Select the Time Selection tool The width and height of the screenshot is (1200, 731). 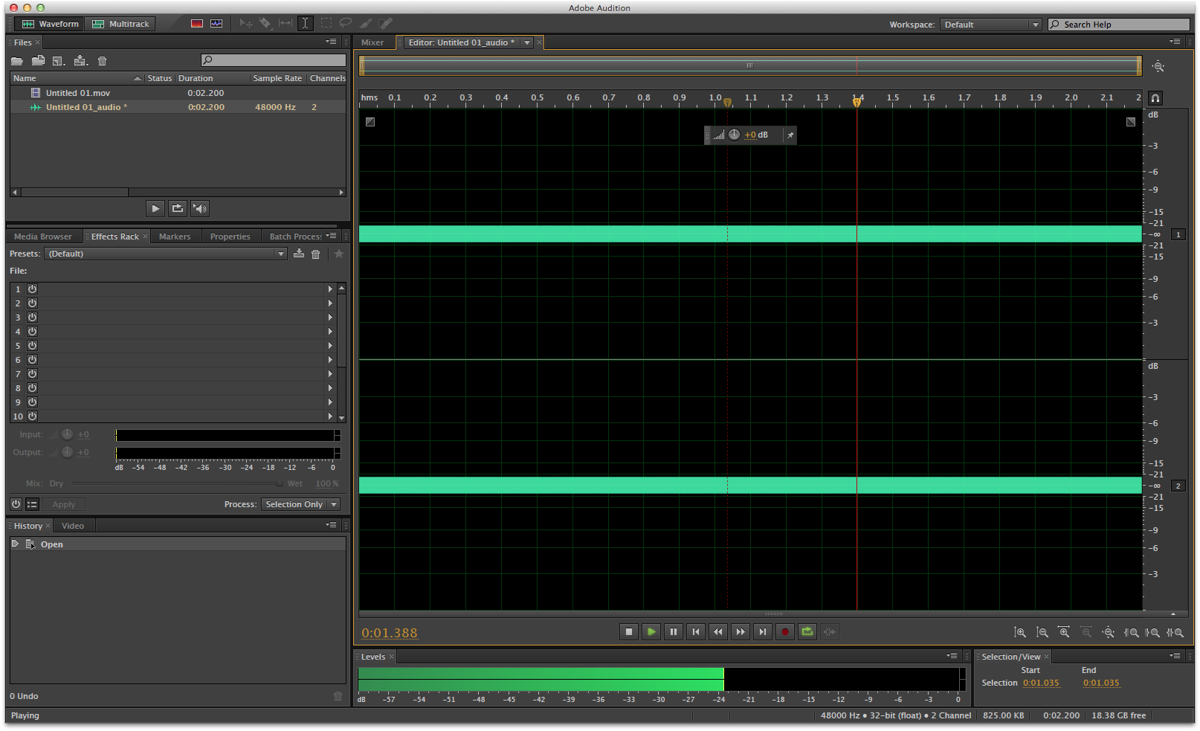coord(306,24)
